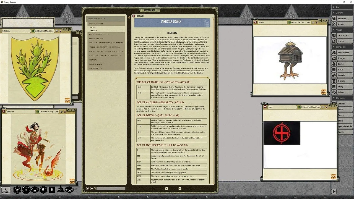Pick the d8 die
The height and width of the screenshot is (199, 354).
point(43,190)
